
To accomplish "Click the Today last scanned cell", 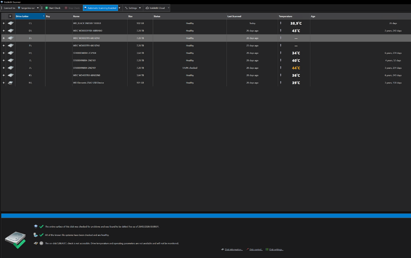I will pyautogui.click(x=252, y=23).
